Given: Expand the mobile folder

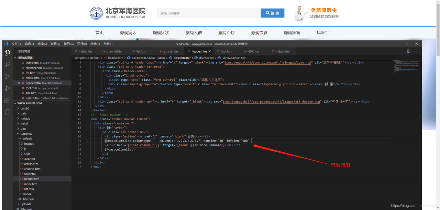Looking at the screenshot, I should coord(27,194).
